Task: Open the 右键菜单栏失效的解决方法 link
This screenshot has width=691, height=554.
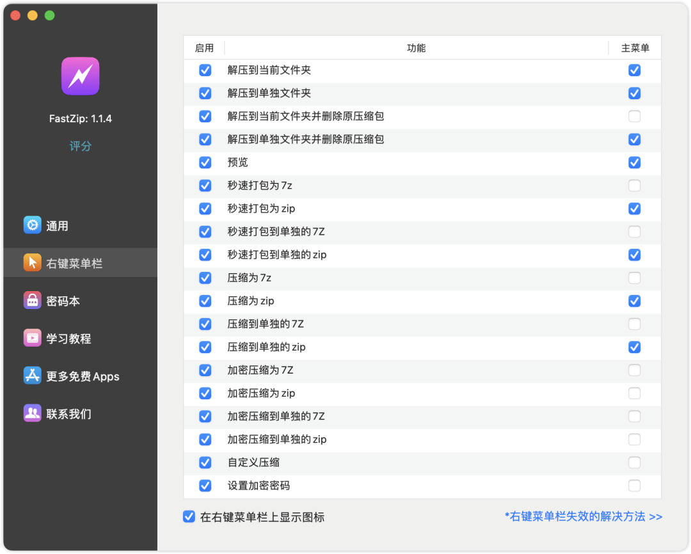Action: [583, 516]
